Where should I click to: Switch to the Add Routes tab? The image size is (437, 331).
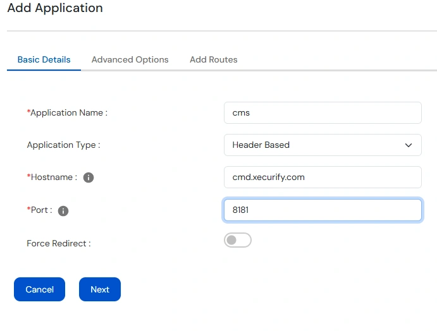click(x=214, y=59)
